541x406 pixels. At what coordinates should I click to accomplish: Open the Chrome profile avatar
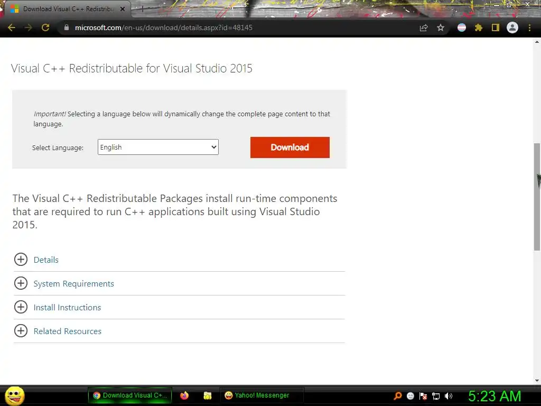coord(512,27)
